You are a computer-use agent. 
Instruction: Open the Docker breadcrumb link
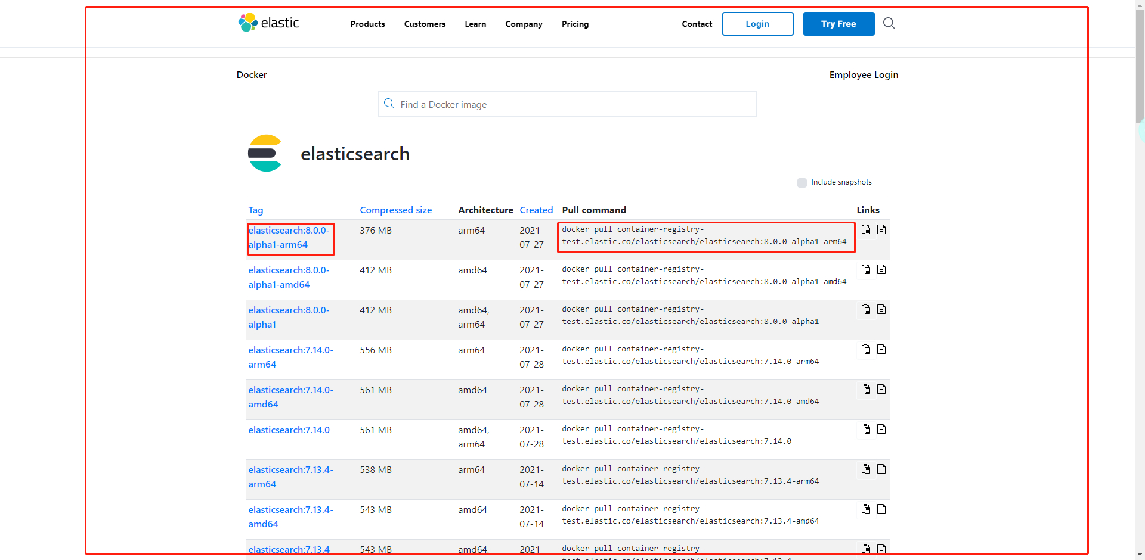click(x=252, y=75)
